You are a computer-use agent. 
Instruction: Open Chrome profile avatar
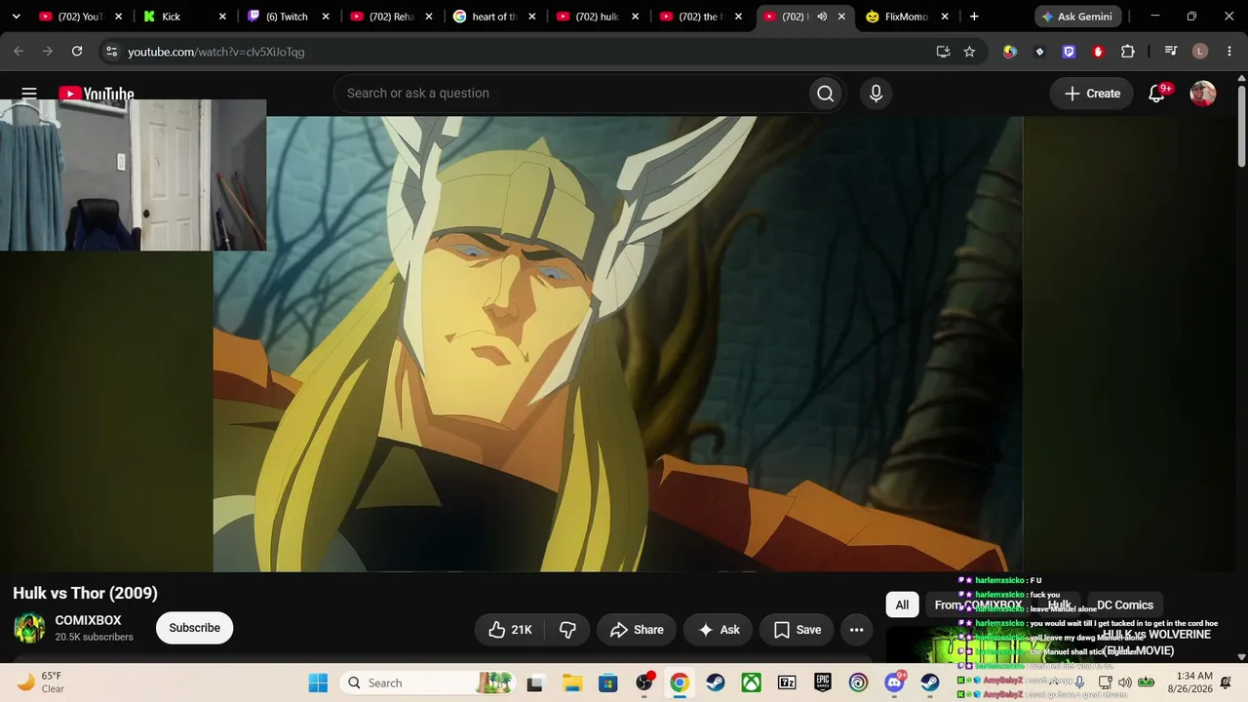point(1200,52)
